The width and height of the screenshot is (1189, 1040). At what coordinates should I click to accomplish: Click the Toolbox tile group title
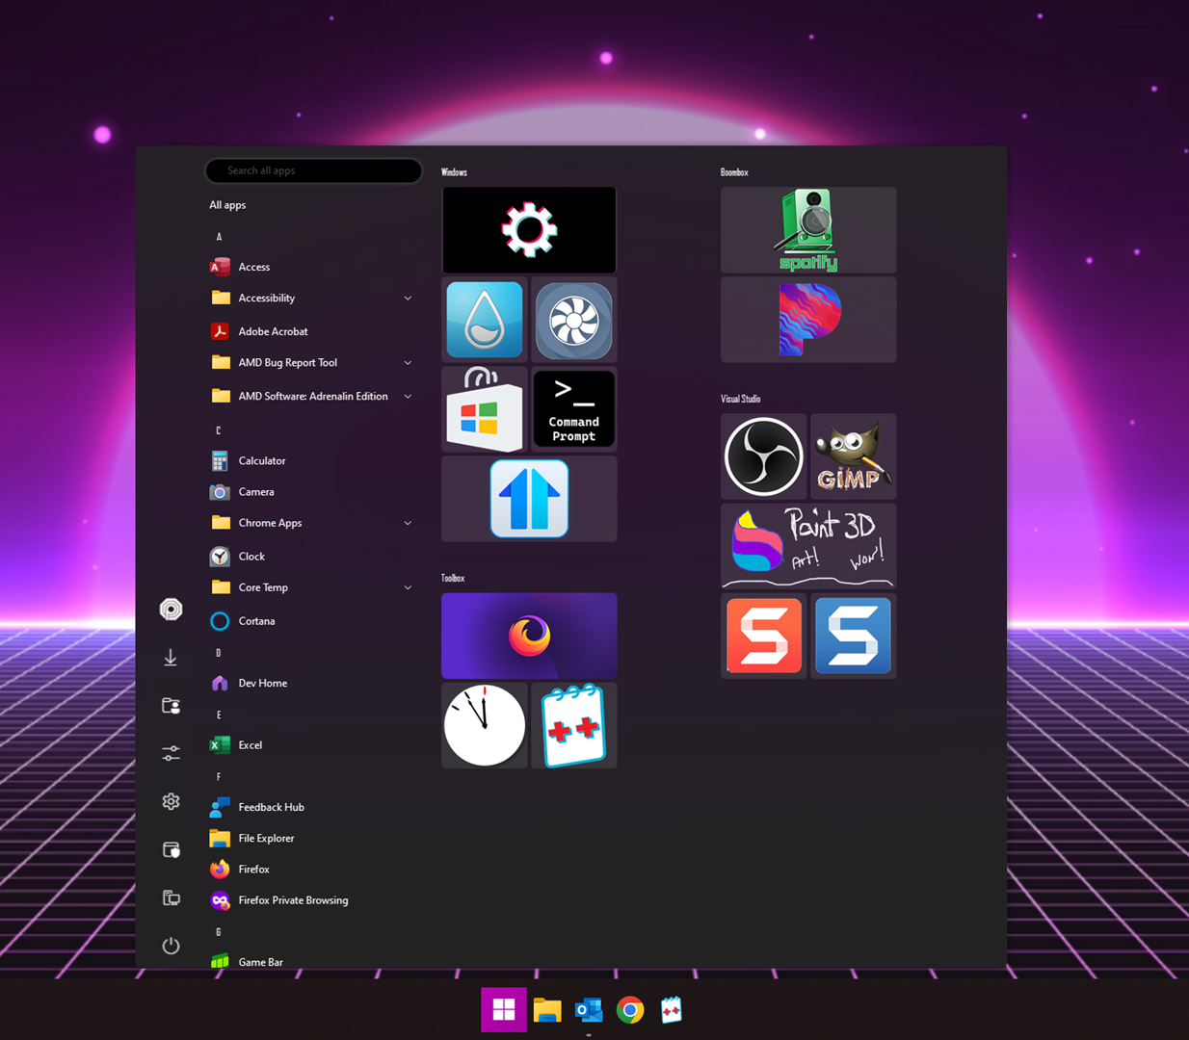coord(453,578)
